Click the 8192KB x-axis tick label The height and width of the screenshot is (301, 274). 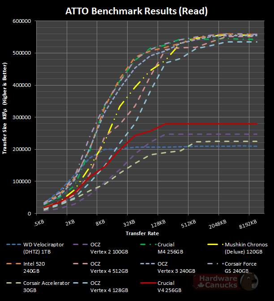pos(247,223)
